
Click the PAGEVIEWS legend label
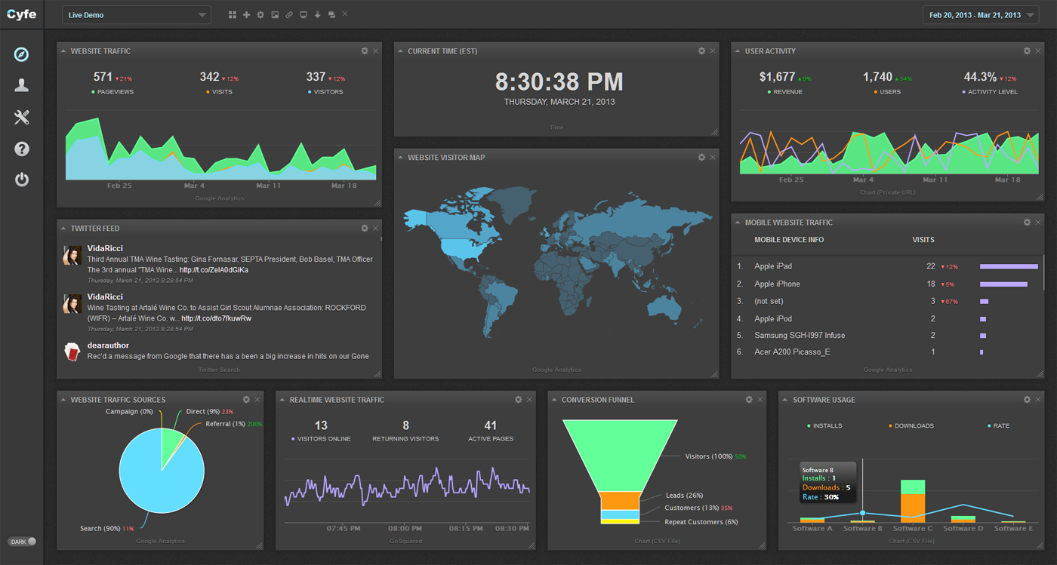coord(115,92)
